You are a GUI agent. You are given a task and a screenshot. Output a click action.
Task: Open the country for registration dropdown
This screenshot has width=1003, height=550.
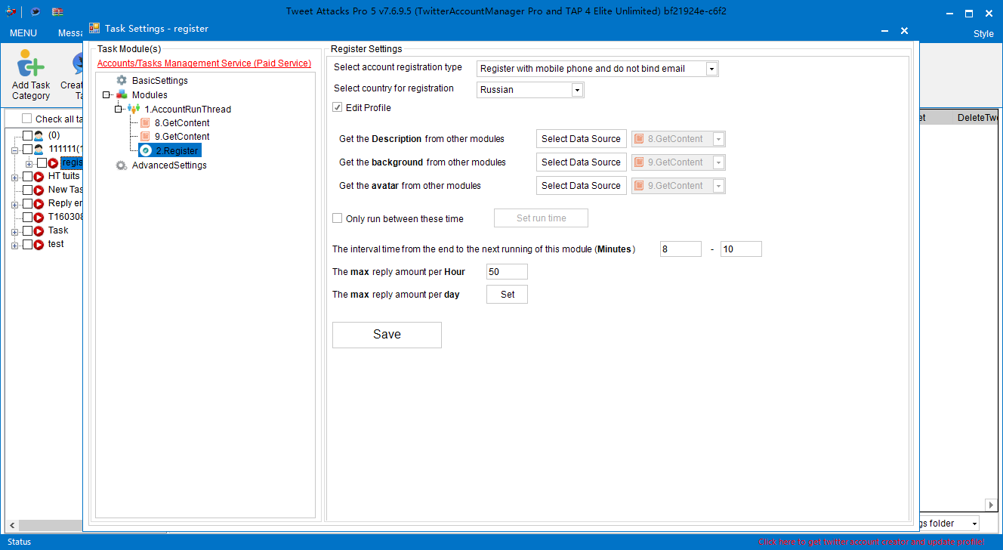[577, 90]
